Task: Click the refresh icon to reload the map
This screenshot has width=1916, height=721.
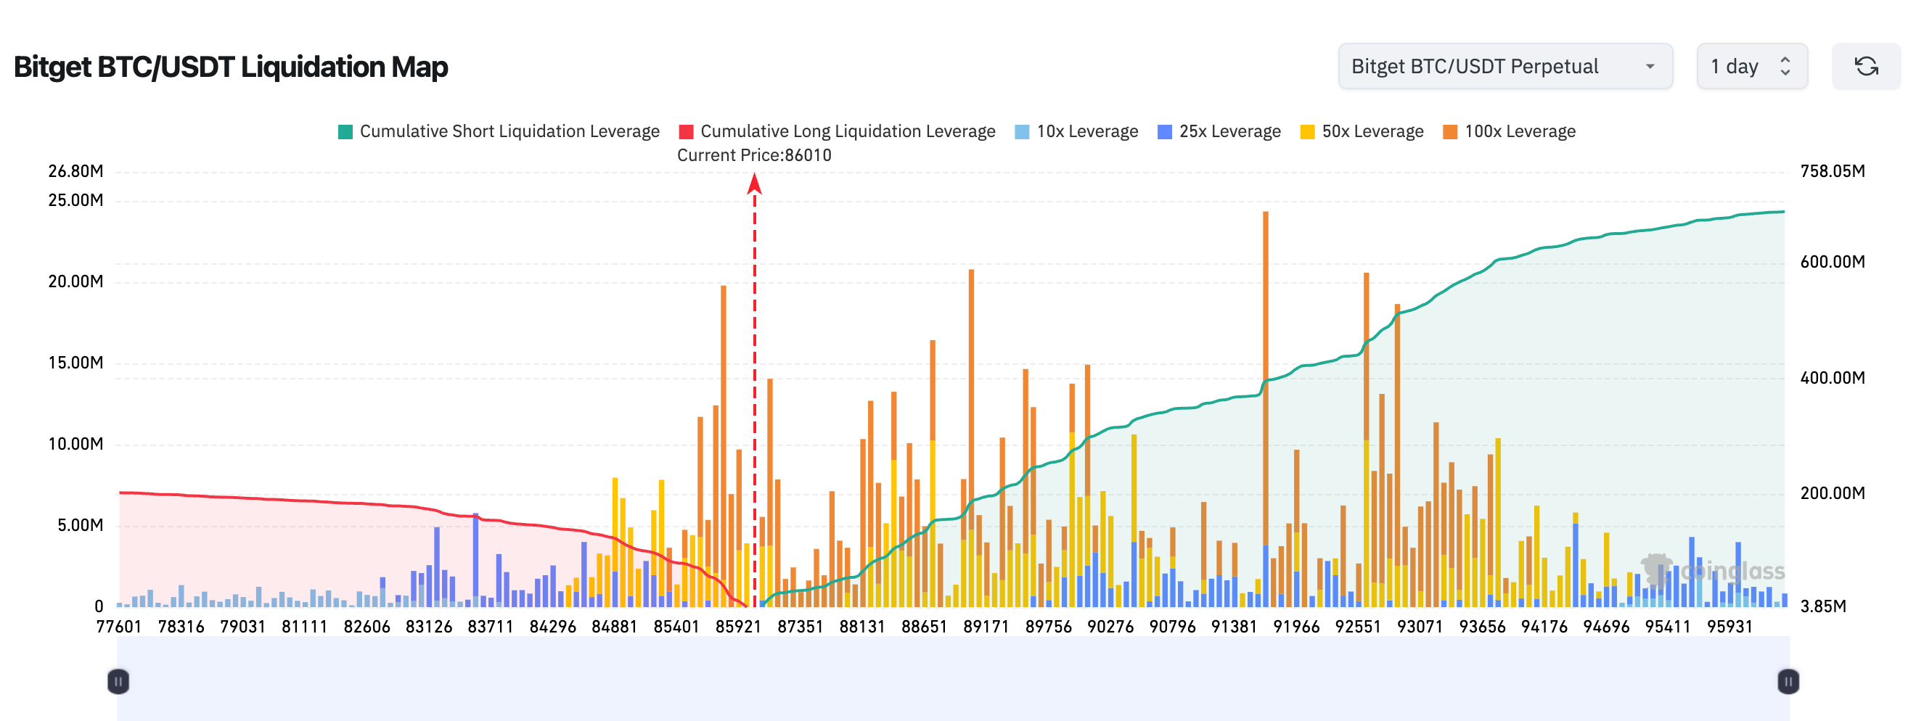Action: tap(1867, 66)
